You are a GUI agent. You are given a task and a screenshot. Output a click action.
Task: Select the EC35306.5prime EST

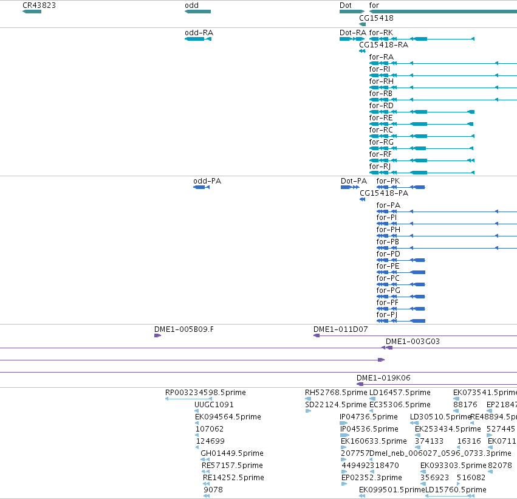pyautogui.click(x=371, y=411)
